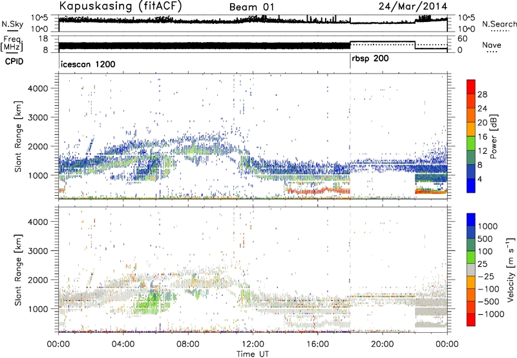The width and height of the screenshot is (517, 358).
Task: Click the '3000' tick on velocity panel
Action: point(38,251)
